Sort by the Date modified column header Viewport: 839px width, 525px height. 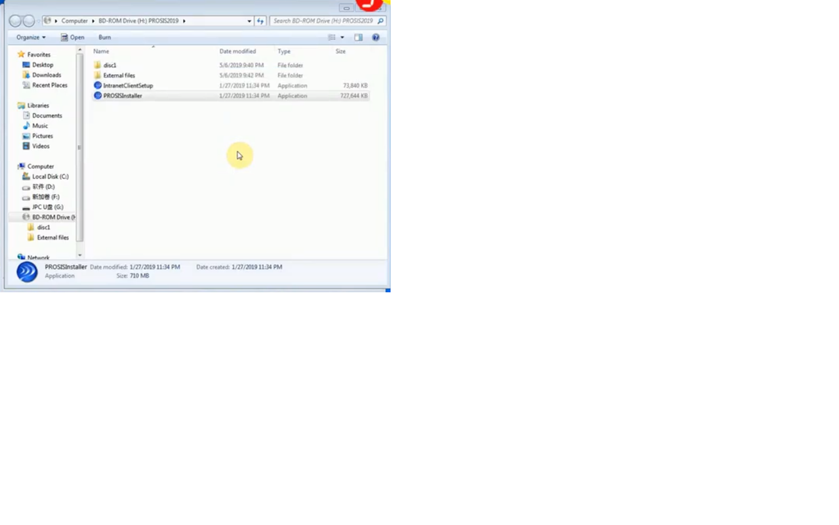coord(237,51)
